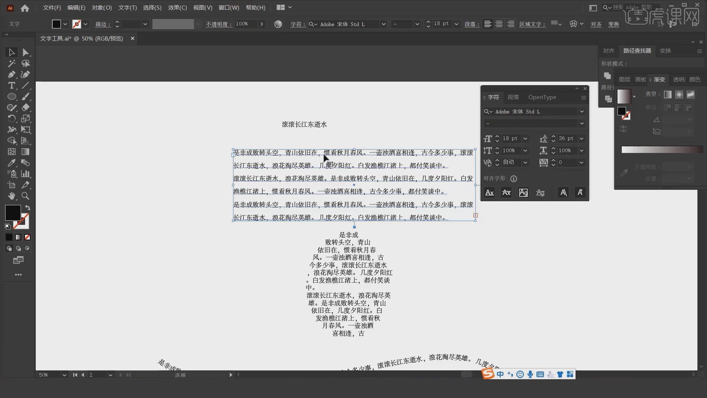707x398 pixels.
Task: Select the Pen tool
Action: pos(11,74)
